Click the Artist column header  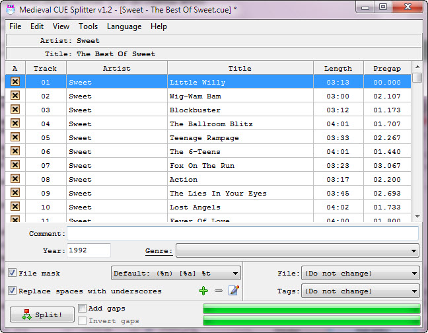tap(116, 68)
